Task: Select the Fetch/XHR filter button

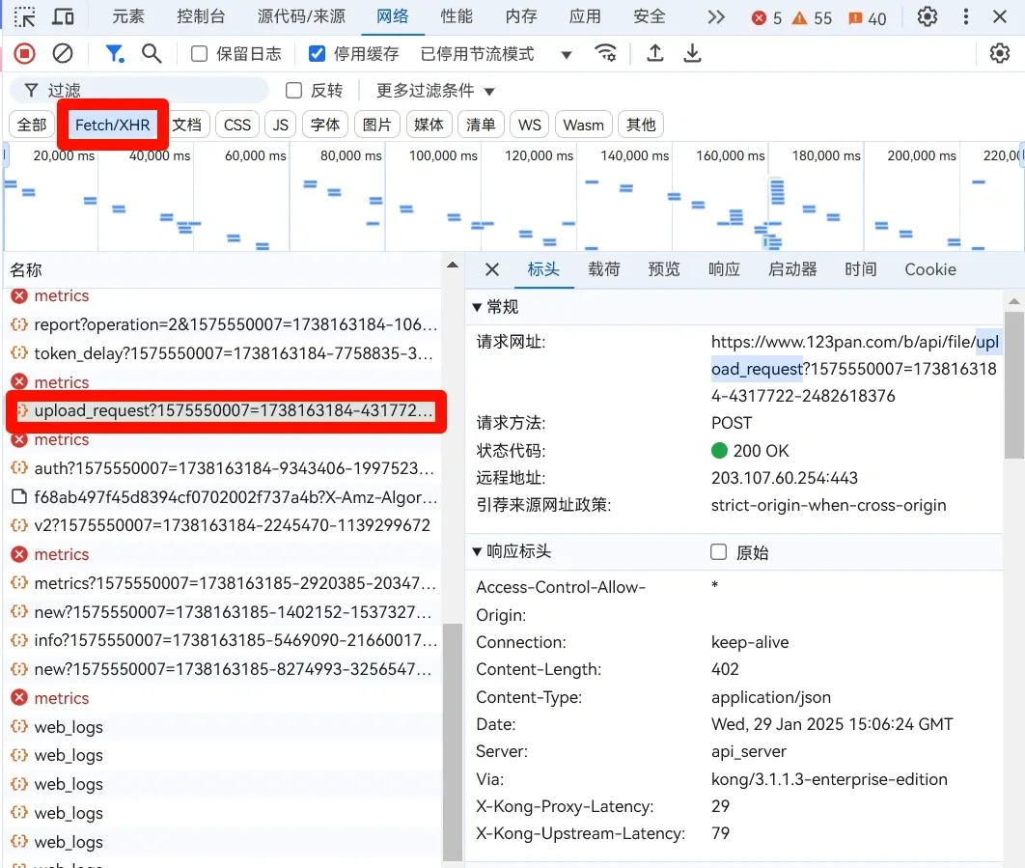Action: pyautogui.click(x=113, y=125)
